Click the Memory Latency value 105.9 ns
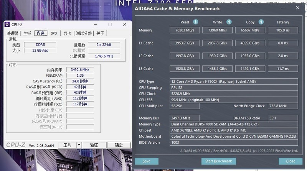307x171 pixels. tap(283, 30)
